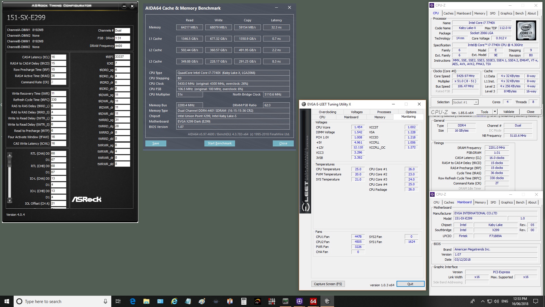This screenshot has width=545, height=307.
Task: Minimize the ASRock Timing Configurator window
Action: 124,6
